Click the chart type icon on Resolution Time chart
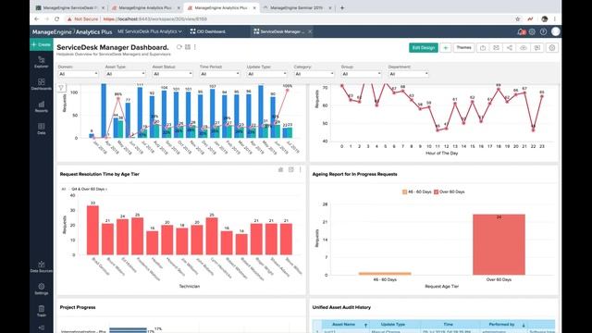The width and height of the screenshot is (592, 333). click(x=280, y=170)
